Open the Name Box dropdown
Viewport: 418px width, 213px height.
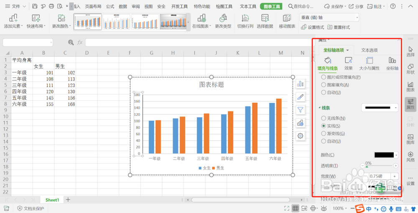tap(51, 42)
